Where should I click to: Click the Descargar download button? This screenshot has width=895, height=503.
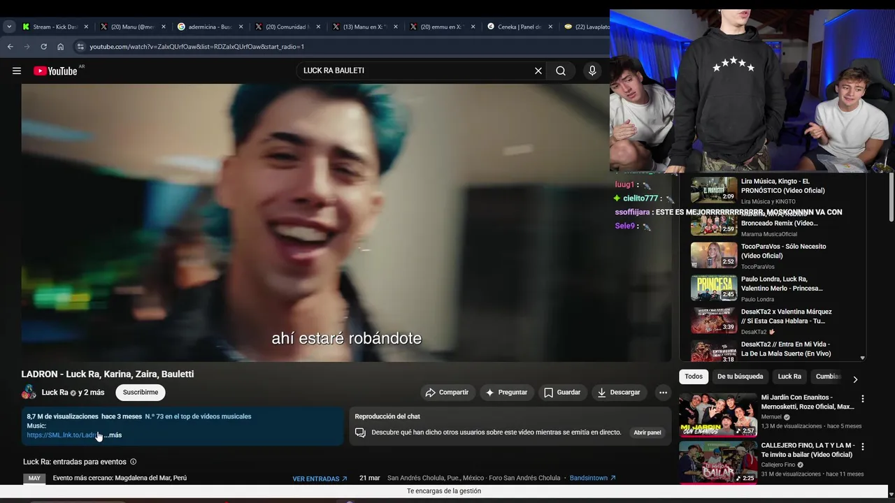[x=620, y=393]
